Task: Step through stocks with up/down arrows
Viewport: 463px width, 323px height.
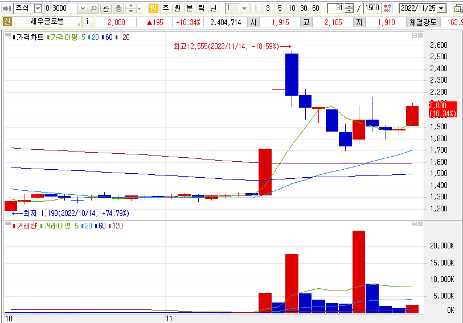Action: coord(131,9)
